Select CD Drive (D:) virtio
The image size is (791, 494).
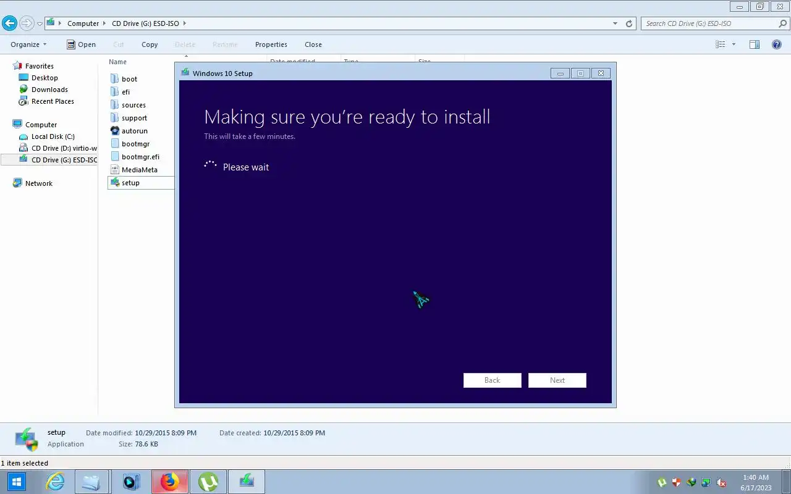point(58,148)
